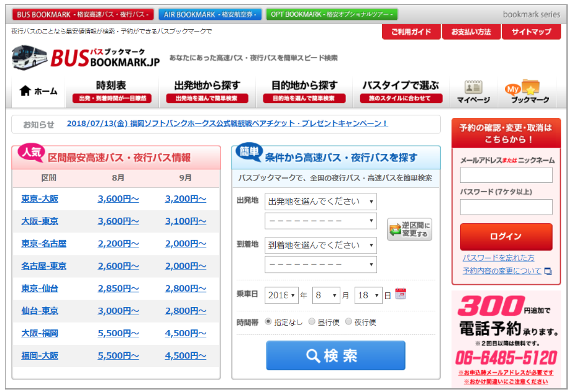Click the home icon labeled ホーム
The width and height of the screenshot is (572, 392).
coord(25,91)
